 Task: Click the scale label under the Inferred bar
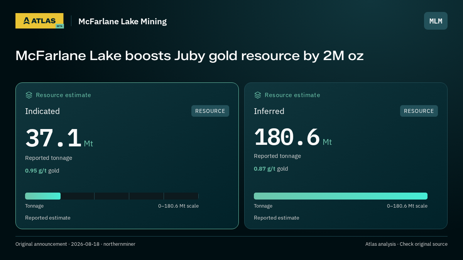point(407,206)
